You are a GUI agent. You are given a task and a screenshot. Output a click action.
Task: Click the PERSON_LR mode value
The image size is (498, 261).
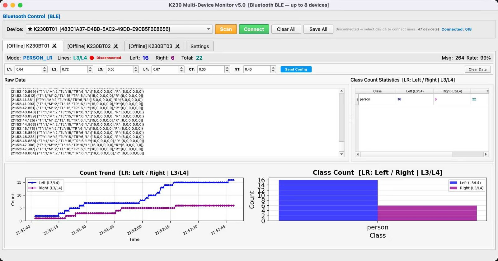point(38,58)
